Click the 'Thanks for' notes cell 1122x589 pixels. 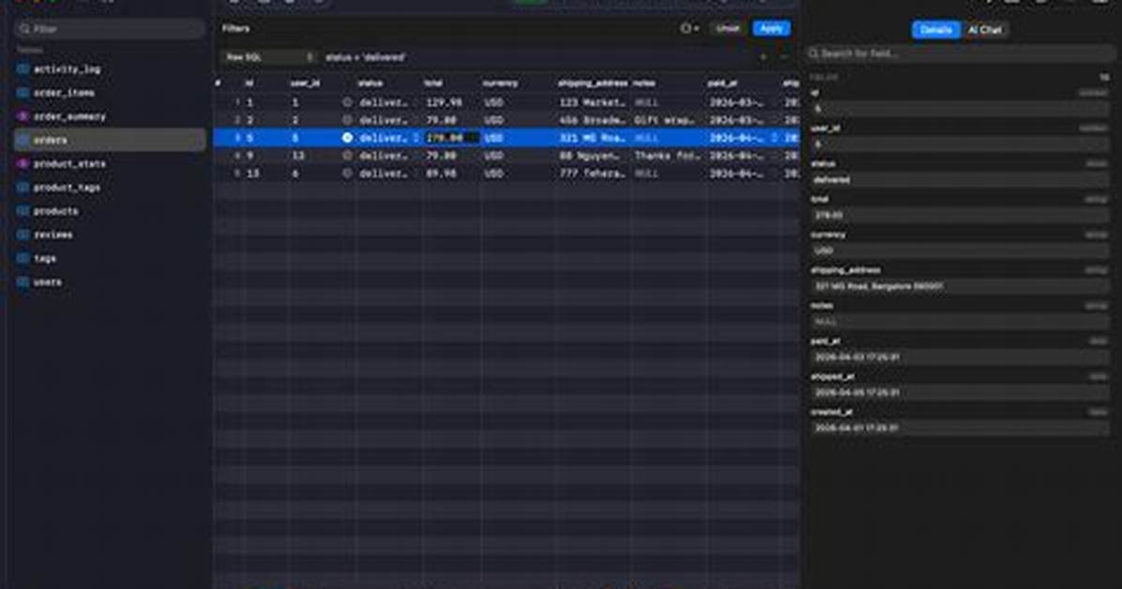coord(668,156)
